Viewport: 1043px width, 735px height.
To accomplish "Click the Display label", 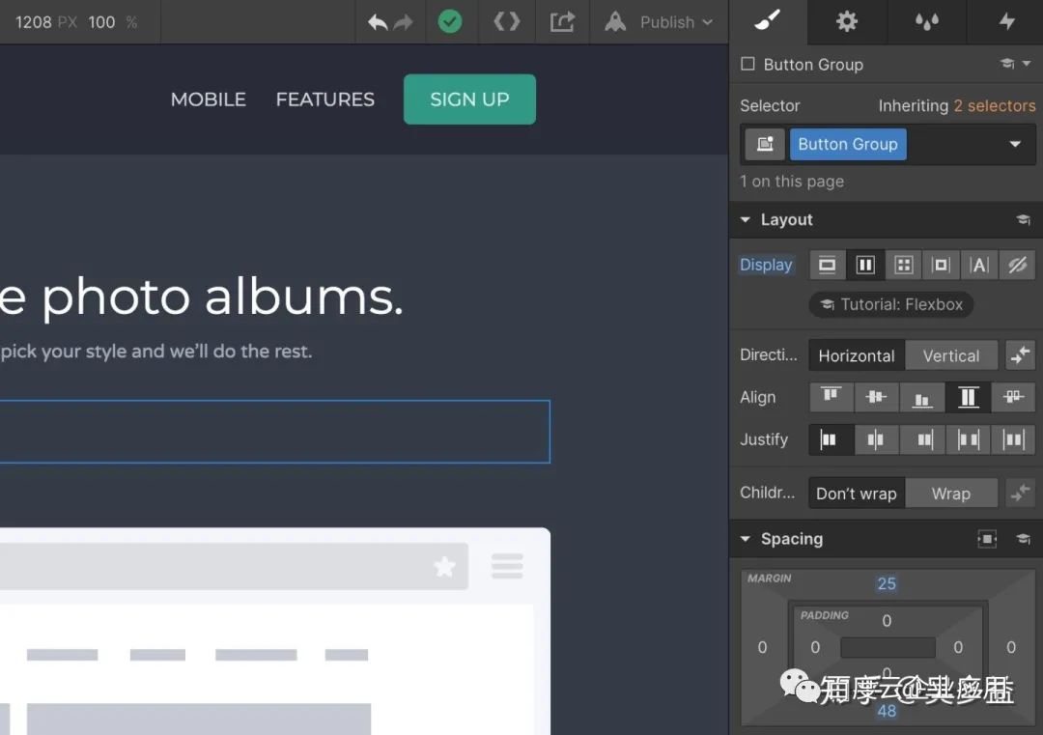I will click(766, 265).
